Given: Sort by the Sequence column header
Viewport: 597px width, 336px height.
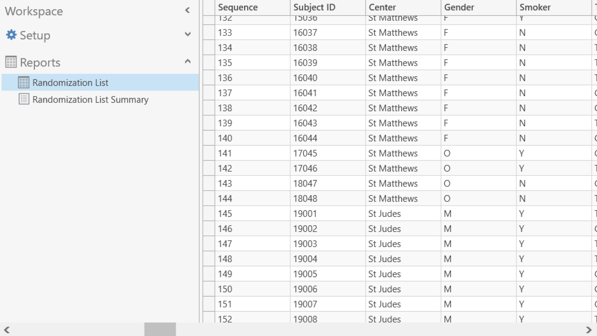Looking at the screenshot, I should point(237,7).
